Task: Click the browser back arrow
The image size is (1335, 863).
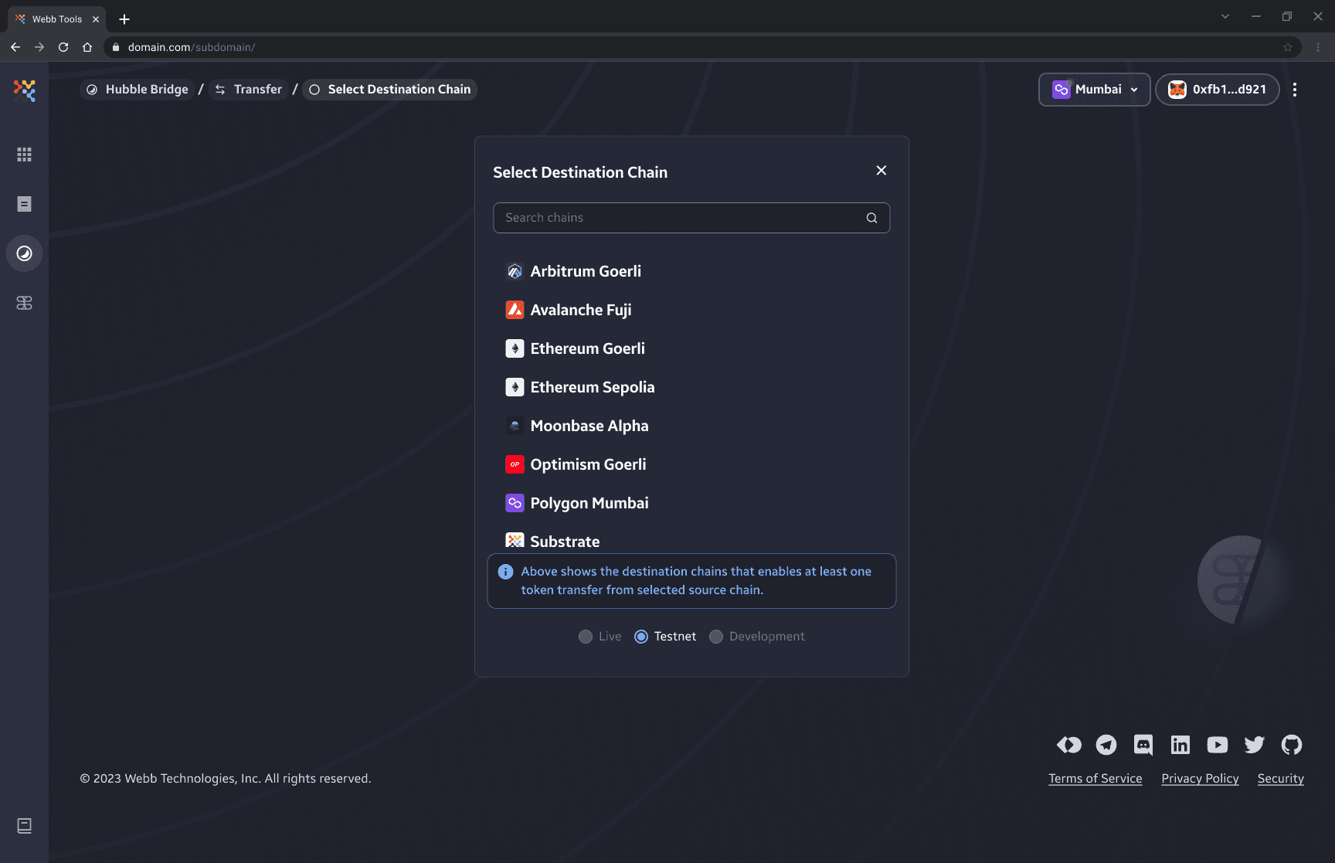Action: click(x=15, y=47)
